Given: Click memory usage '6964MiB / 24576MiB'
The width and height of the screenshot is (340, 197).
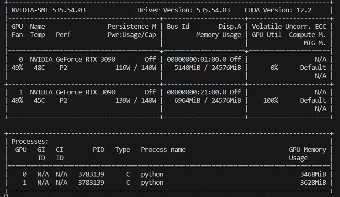Looking at the screenshot, I should (208, 101).
